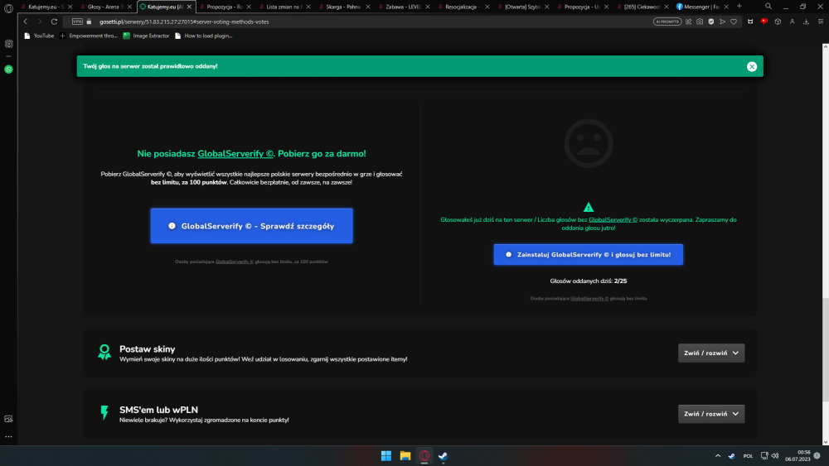Expand the SMS'em lub wPLN section

[x=711, y=414]
